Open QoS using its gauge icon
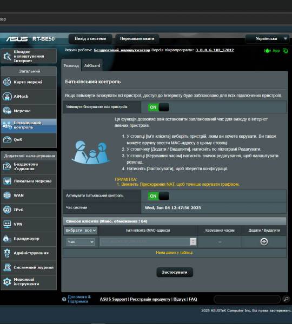 tap(7, 139)
